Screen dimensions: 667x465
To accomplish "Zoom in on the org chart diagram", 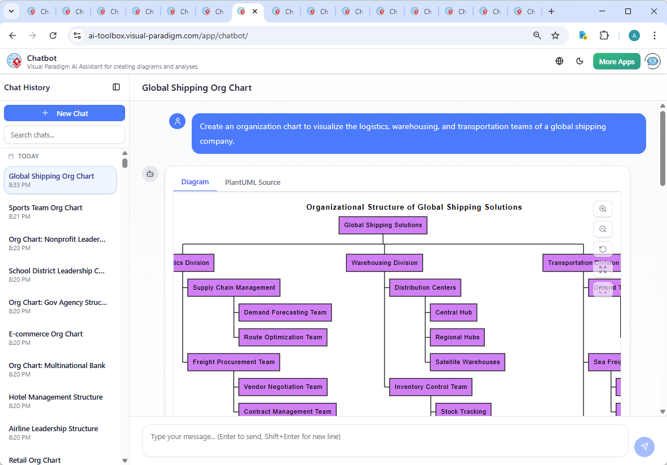I will pos(603,209).
